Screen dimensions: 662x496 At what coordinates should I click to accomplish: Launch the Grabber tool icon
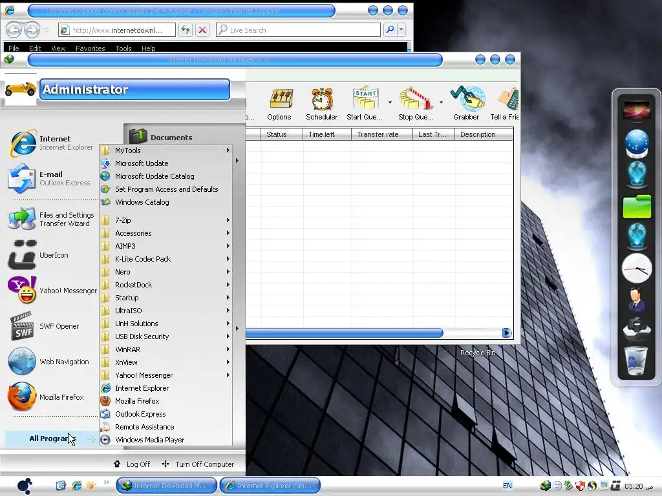pyautogui.click(x=467, y=99)
